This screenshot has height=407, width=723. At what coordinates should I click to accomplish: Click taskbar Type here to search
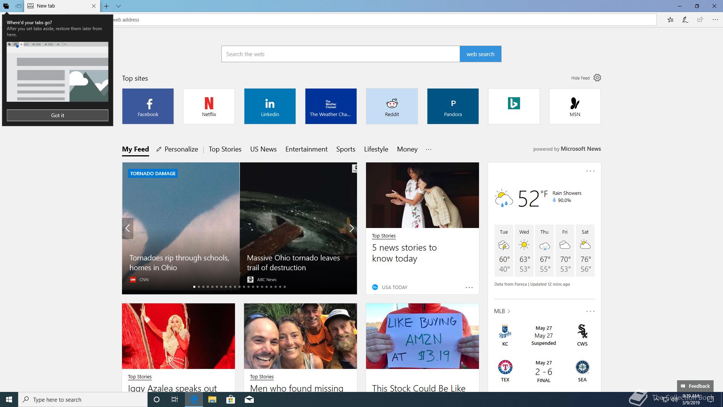(x=83, y=399)
